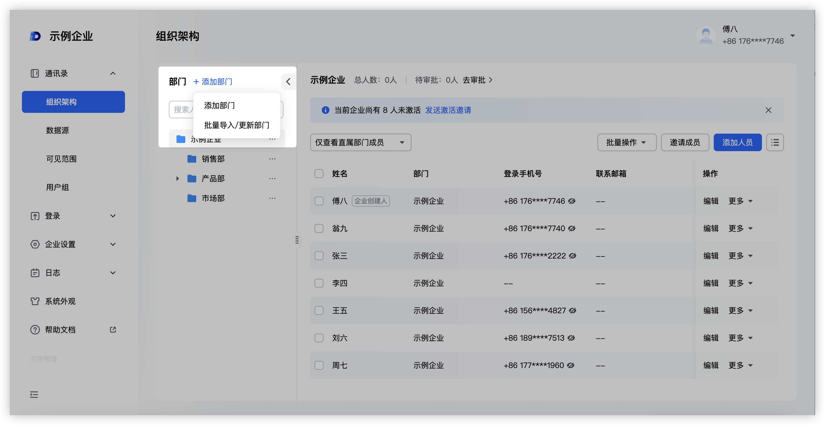Dismiss the activation notice banner
825x425 pixels.
[x=768, y=110]
